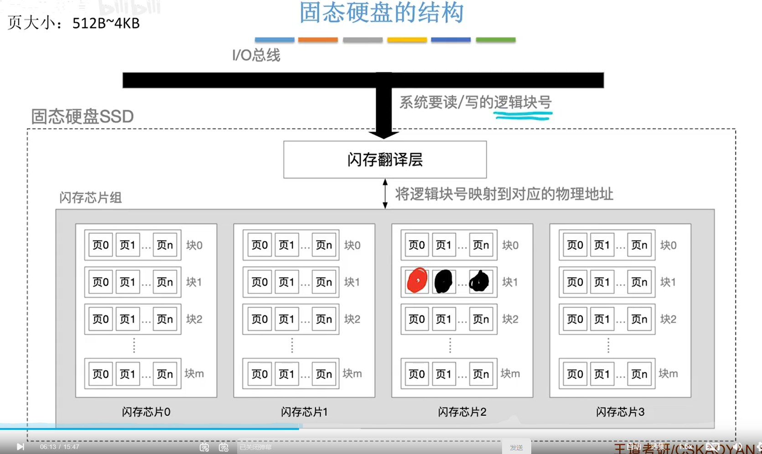Click the text 页大小：512B~4KB
762x454 pixels.
pyautogui.click(x=73, y=22)
